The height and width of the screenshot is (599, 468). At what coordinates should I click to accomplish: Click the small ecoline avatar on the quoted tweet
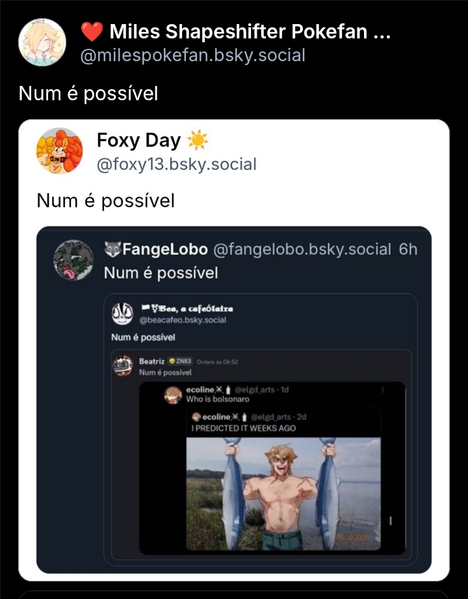point(196,417)
